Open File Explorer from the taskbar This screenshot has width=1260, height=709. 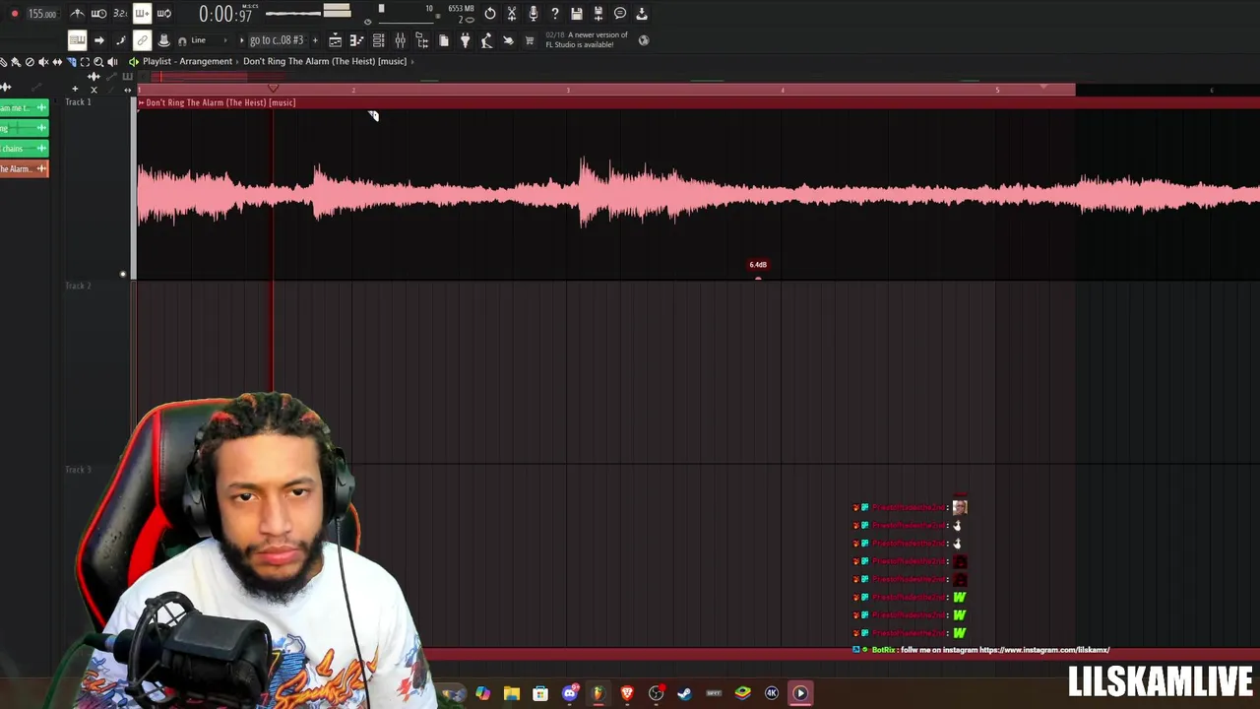[x=512, y=693]
